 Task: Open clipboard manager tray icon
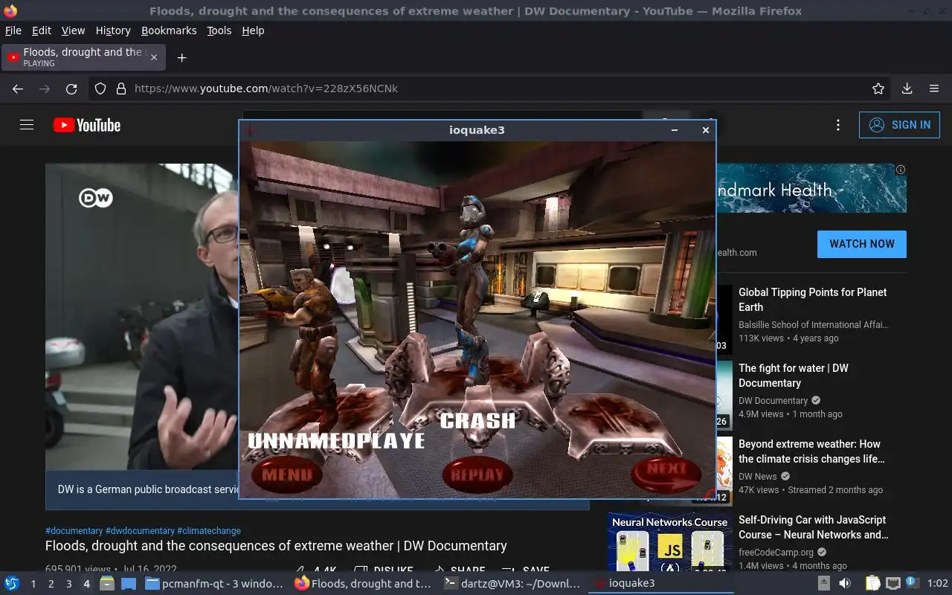pos(873,584)
